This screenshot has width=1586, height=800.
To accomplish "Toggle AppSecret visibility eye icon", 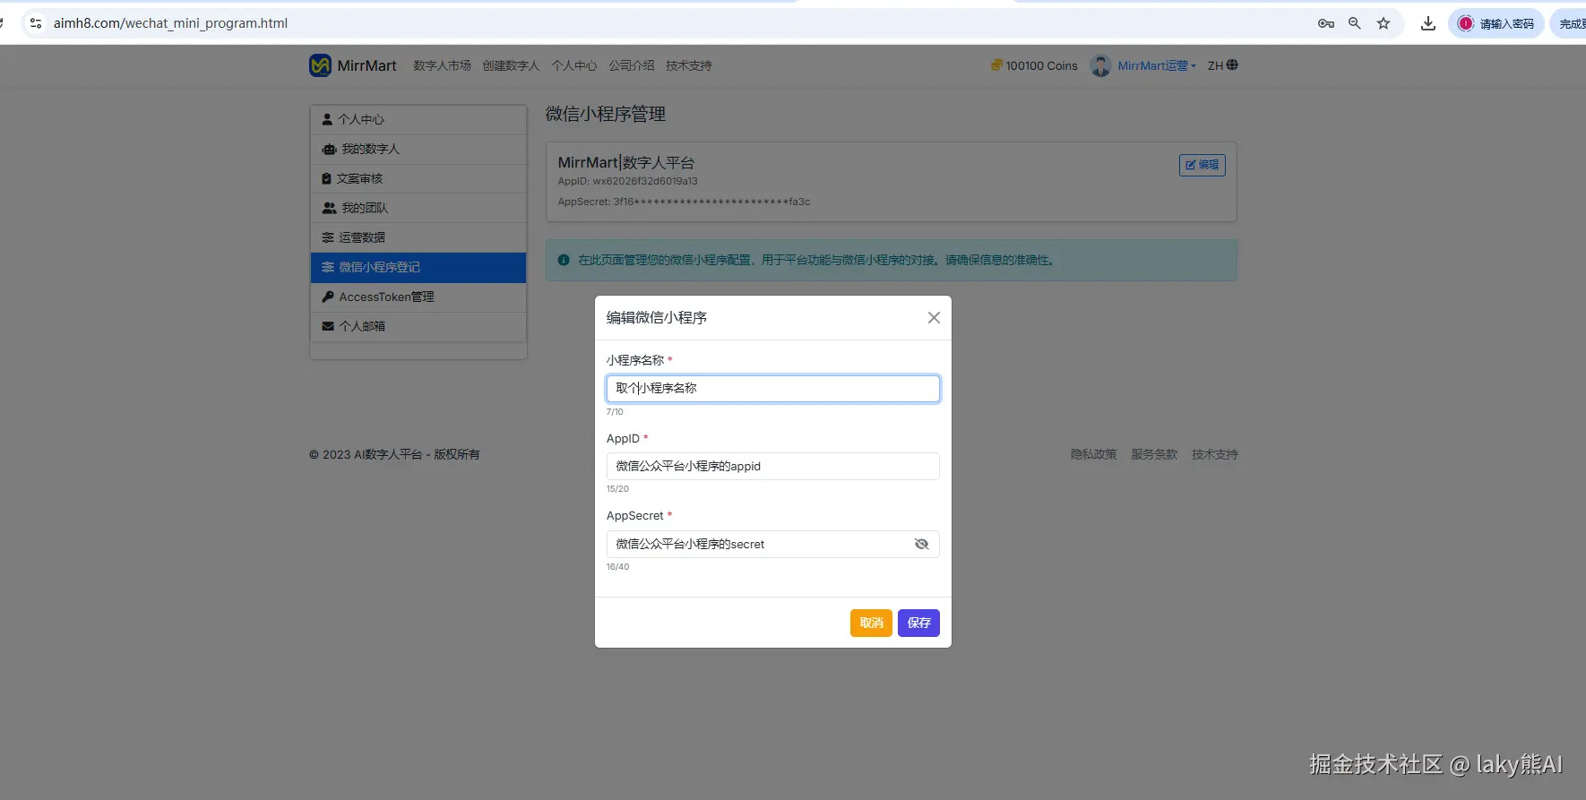I will [x=921, y=544].
